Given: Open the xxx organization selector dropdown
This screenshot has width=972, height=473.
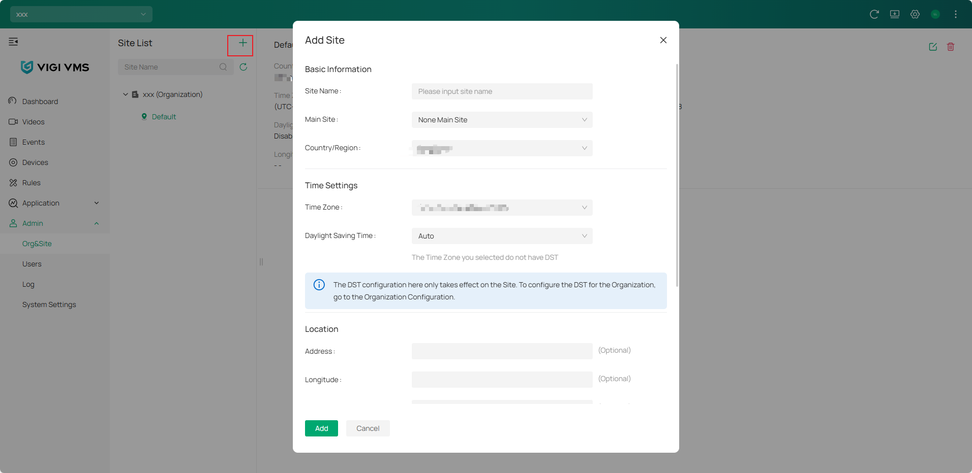Looking at the screenshot, I should (x=81, y=14).
